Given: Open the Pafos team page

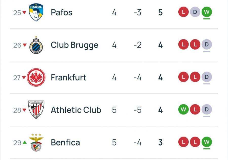Looking at the screenshot, I should 62,12.
